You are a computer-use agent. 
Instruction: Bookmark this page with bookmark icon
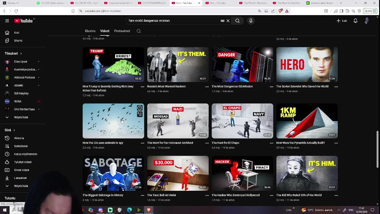pyautogui.click(x=73, y=11)
